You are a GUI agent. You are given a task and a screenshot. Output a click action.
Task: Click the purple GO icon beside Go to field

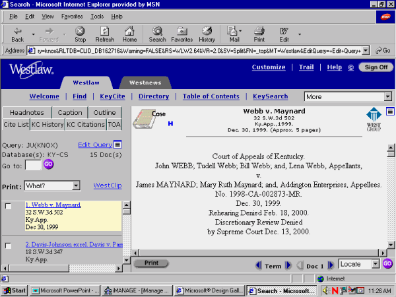[x=48, y=164]
